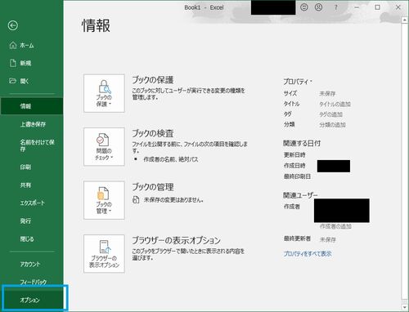The width and height of the screenshot is (409, 312).
Task: Click the 作成者の追加 field
Action: point(335,226)
